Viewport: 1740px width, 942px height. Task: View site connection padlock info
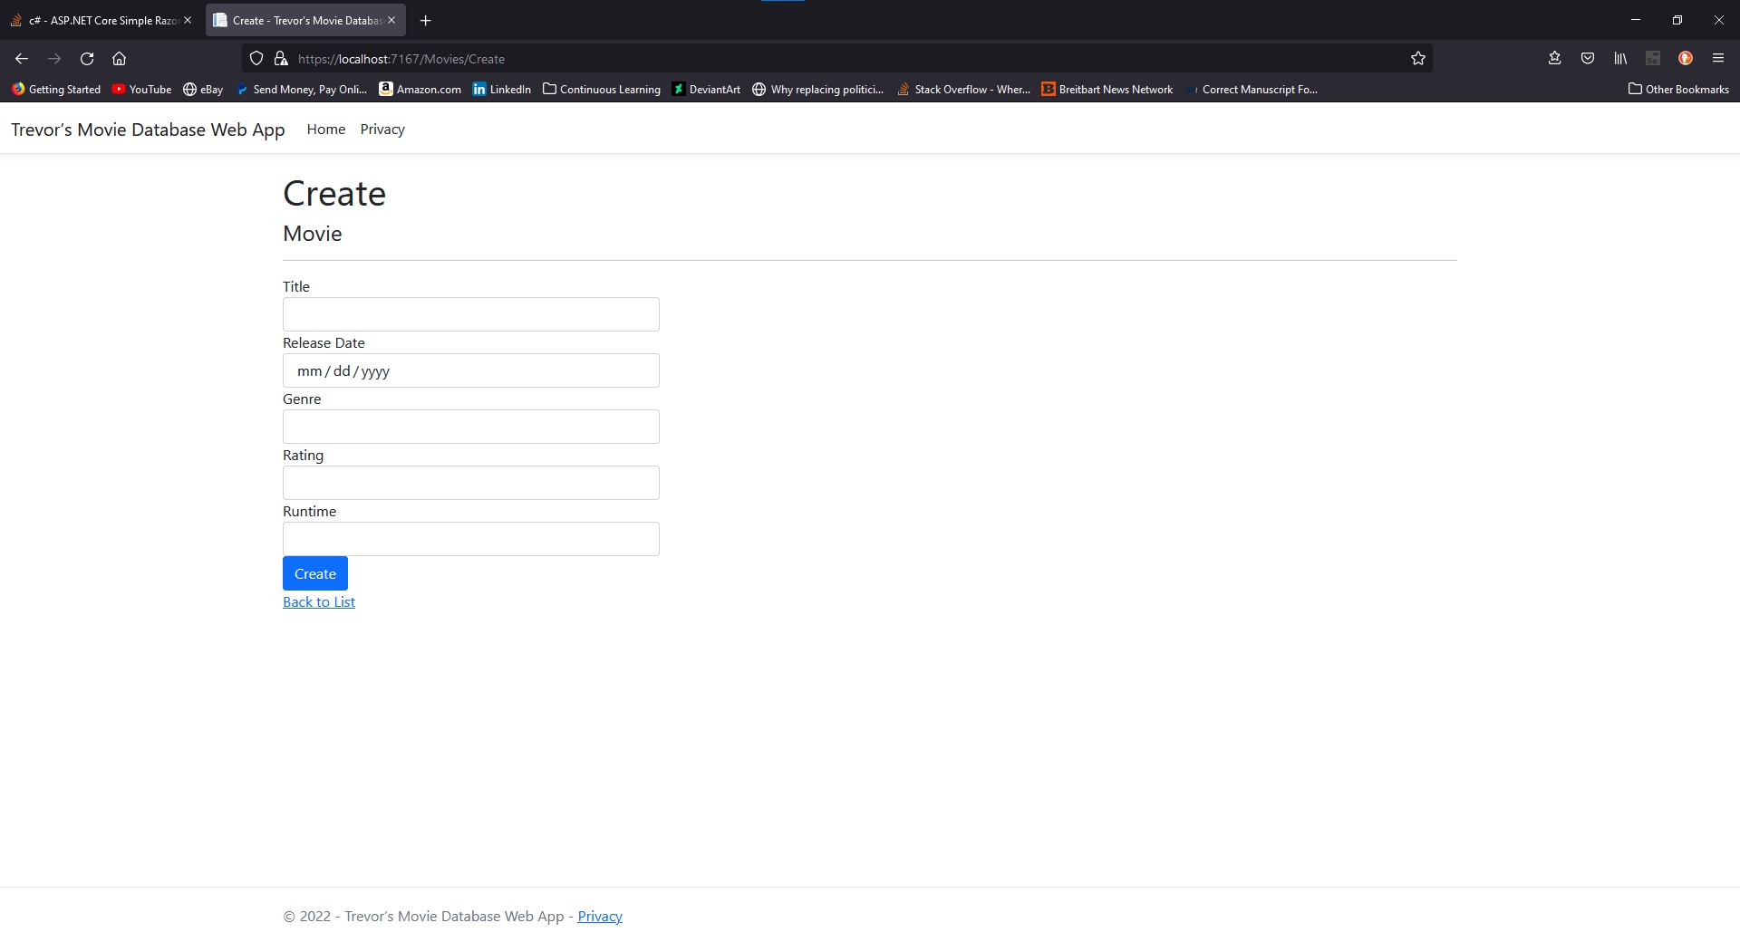point(281,59)
